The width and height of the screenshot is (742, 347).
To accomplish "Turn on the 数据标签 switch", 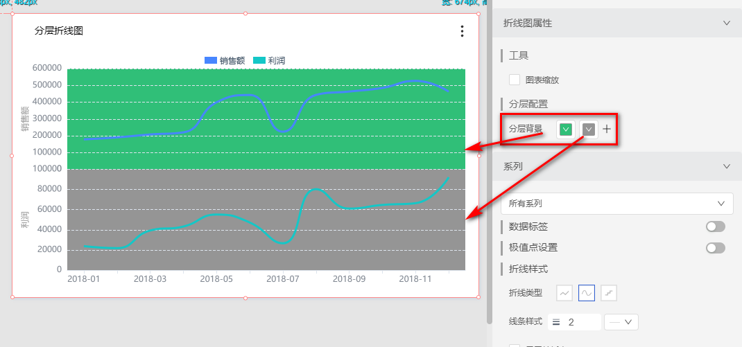I will (715, 226).
